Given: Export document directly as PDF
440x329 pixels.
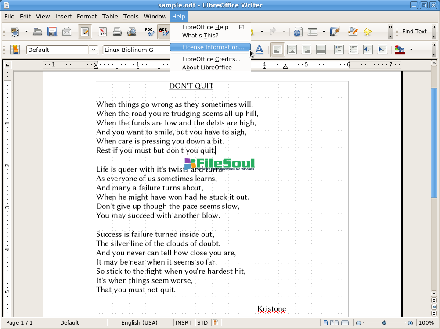Looking at the screenshot, I should tap(102, 32).
